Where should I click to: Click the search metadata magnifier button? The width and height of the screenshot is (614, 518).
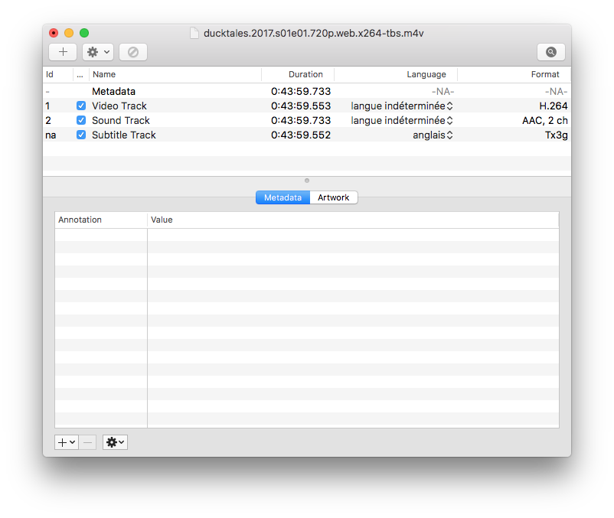point(551,52)
